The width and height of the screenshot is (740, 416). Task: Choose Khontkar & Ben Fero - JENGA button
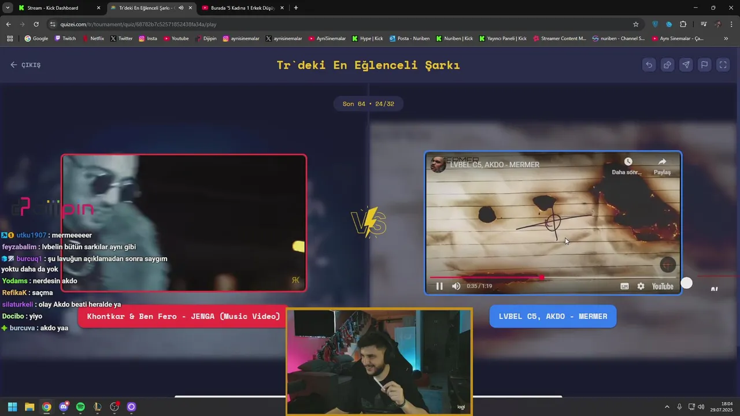point(183,316)
